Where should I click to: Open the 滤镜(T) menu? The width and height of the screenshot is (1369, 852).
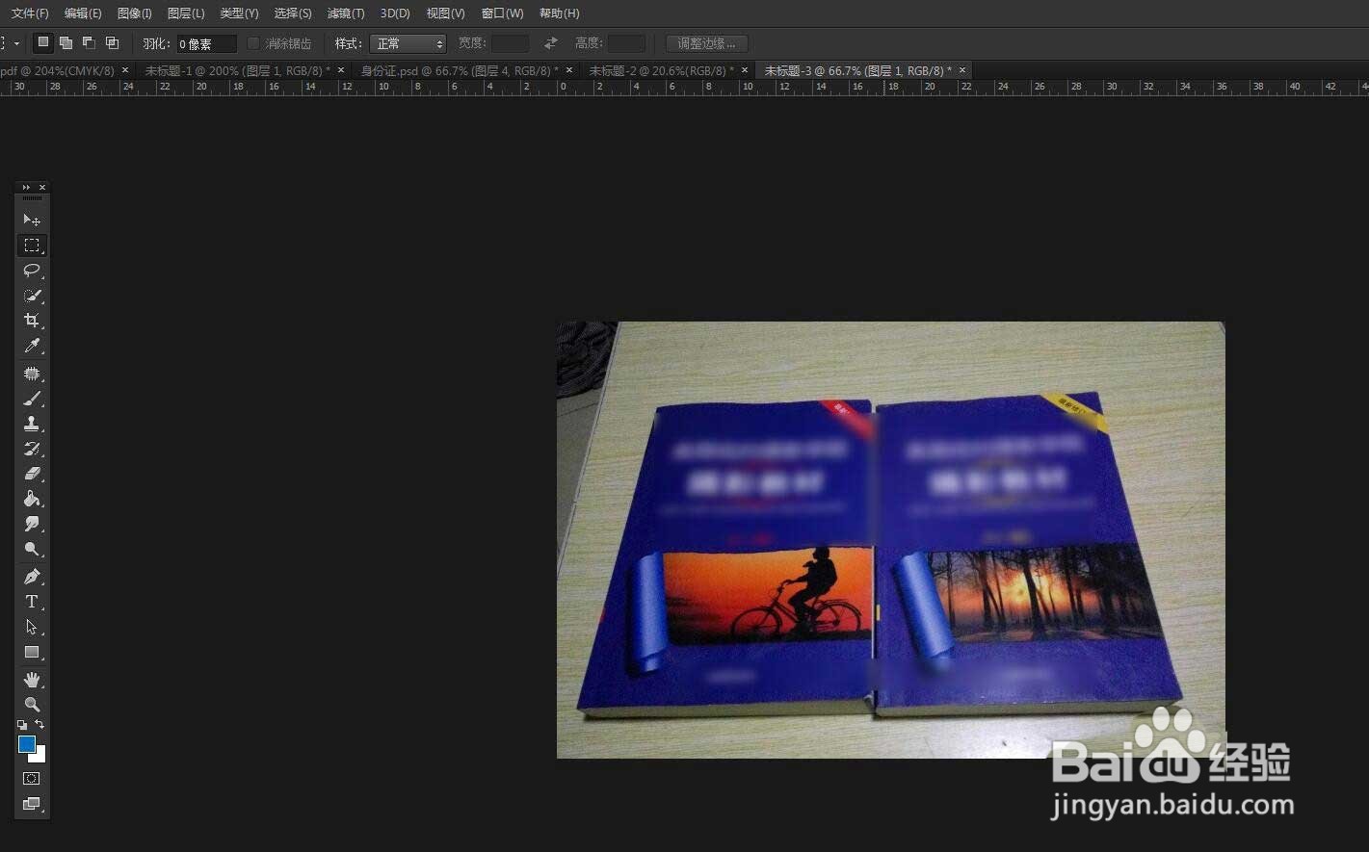click(x=346, y=13)
